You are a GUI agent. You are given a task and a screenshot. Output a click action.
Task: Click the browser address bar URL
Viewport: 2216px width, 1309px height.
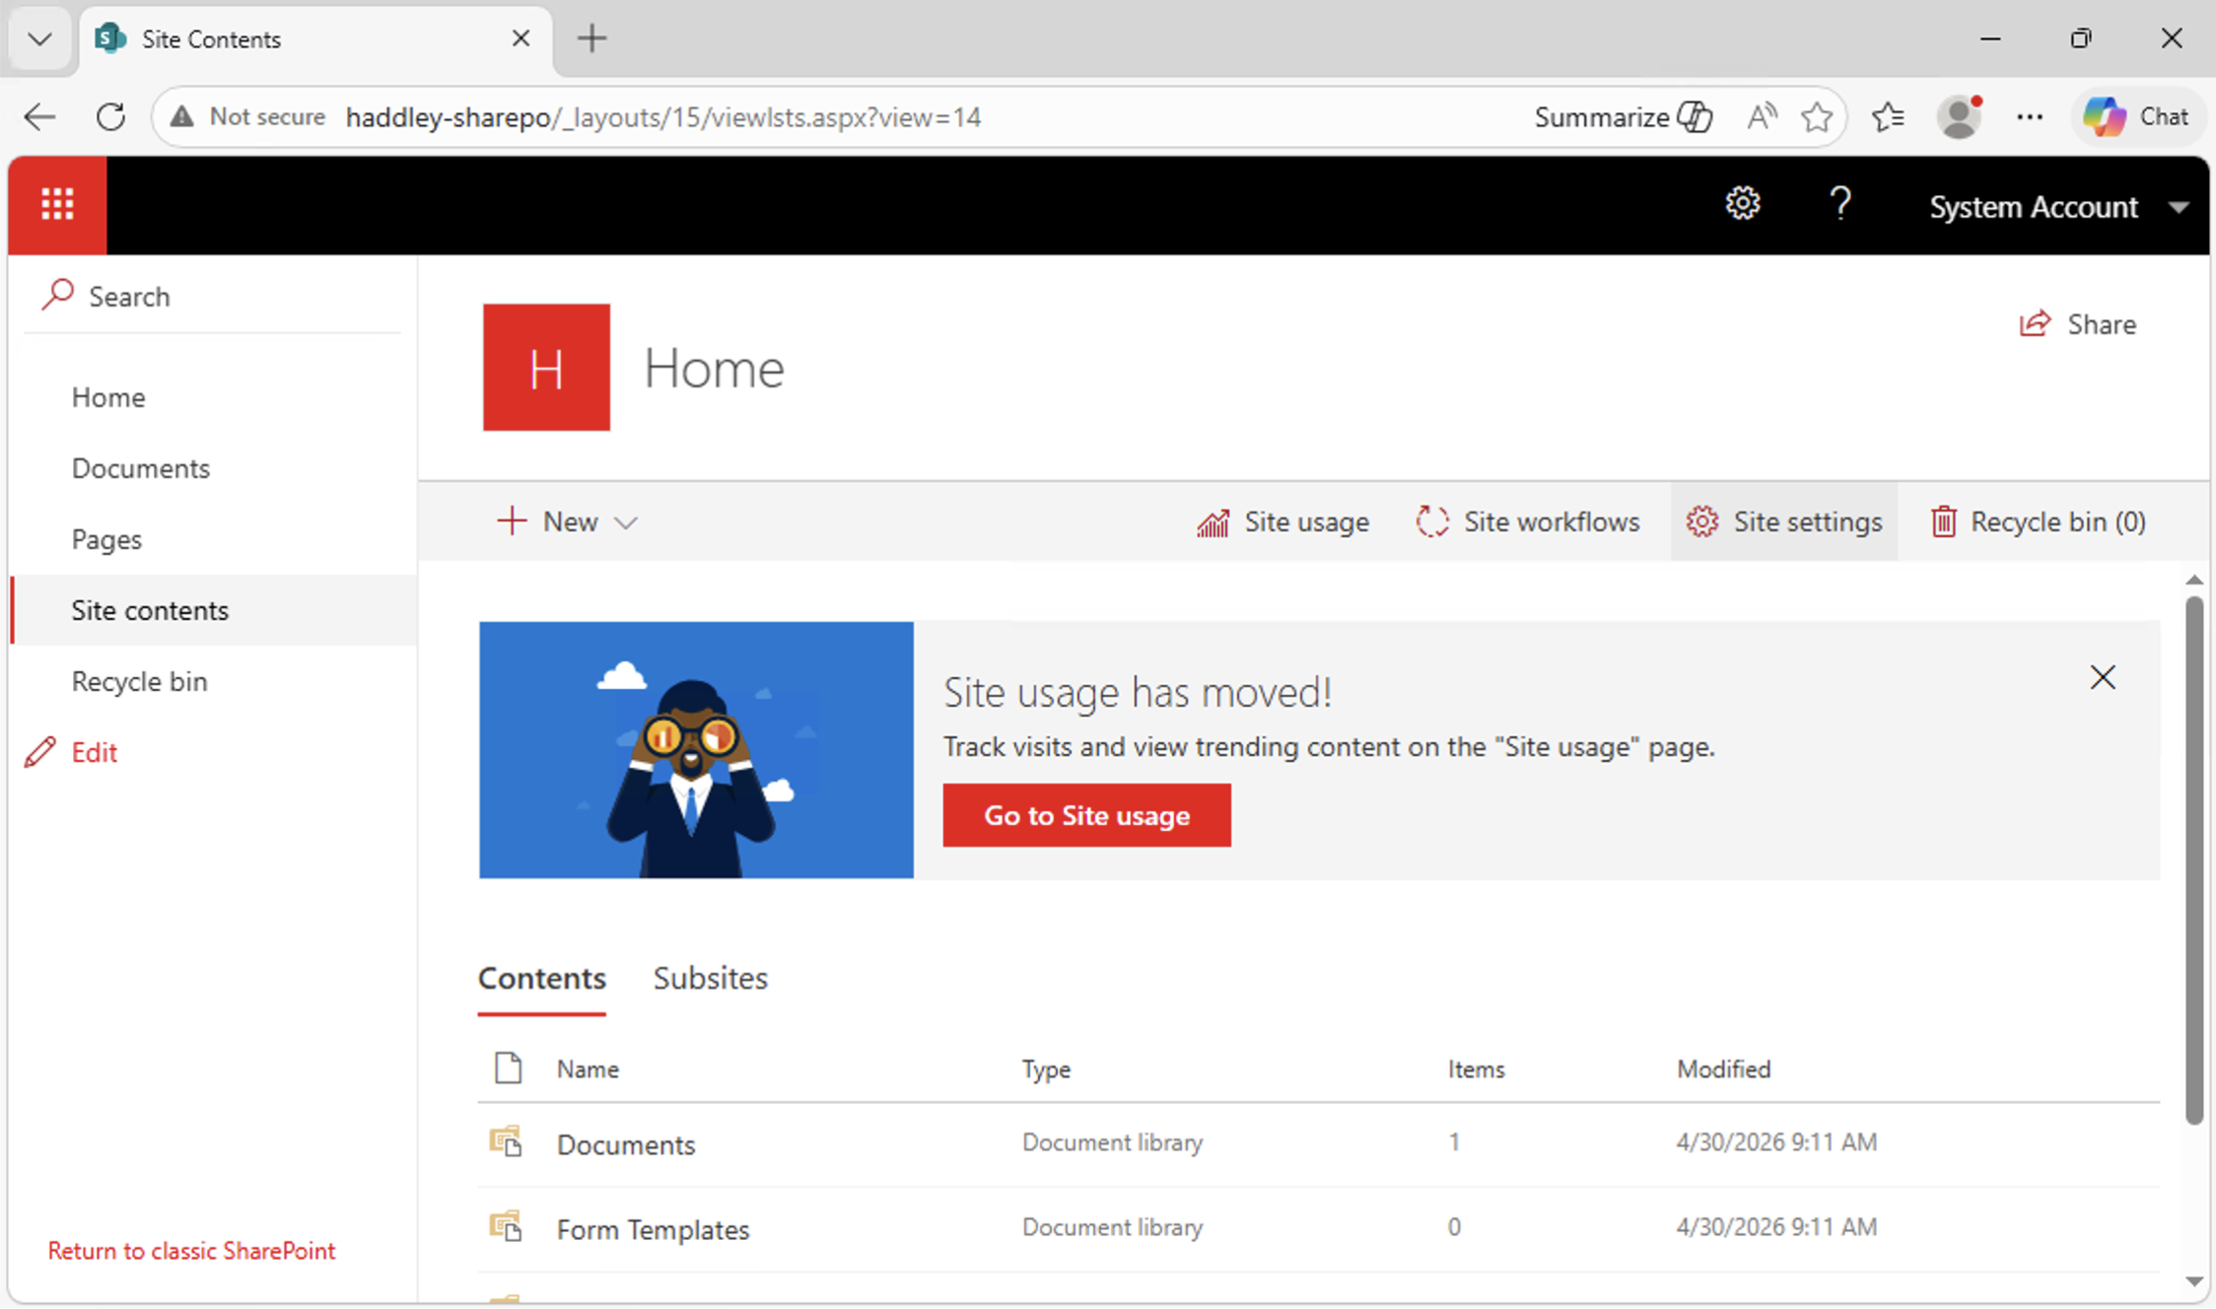click(x=662, y=117)
